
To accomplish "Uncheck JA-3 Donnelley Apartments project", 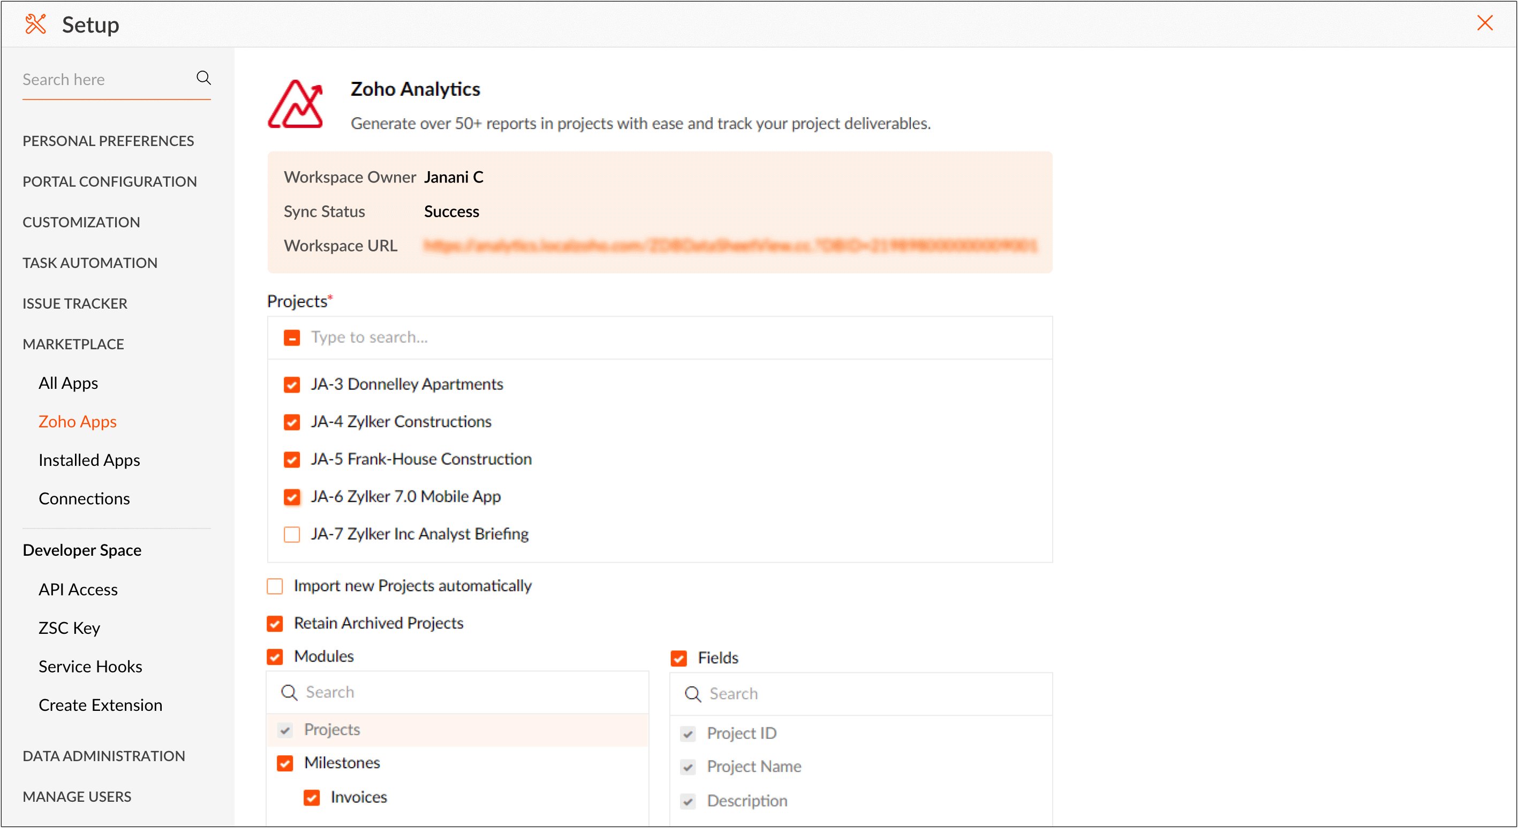I will (292, 384).
